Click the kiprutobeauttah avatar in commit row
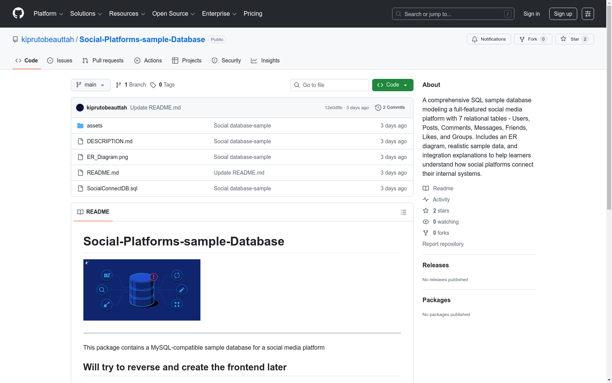This screenshot has height=383, width=612. coord(80,108)
